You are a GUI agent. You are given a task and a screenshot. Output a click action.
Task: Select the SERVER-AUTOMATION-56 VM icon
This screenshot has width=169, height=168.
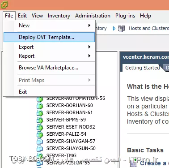(40, 99)
